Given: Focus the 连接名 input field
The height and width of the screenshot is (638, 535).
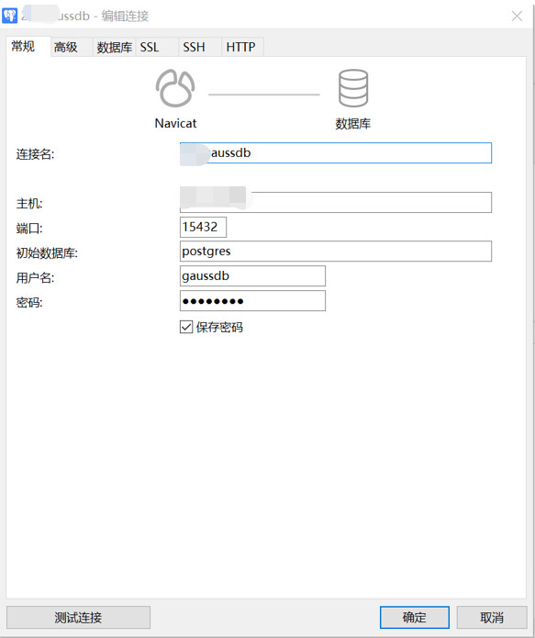Looking at the screenshot, I should 336,153.
